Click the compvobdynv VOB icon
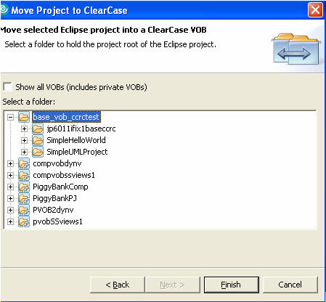 tap(24, 163)
